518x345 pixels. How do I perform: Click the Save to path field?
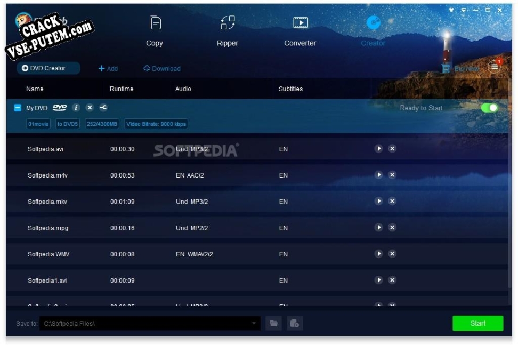[x=150, y=323]
